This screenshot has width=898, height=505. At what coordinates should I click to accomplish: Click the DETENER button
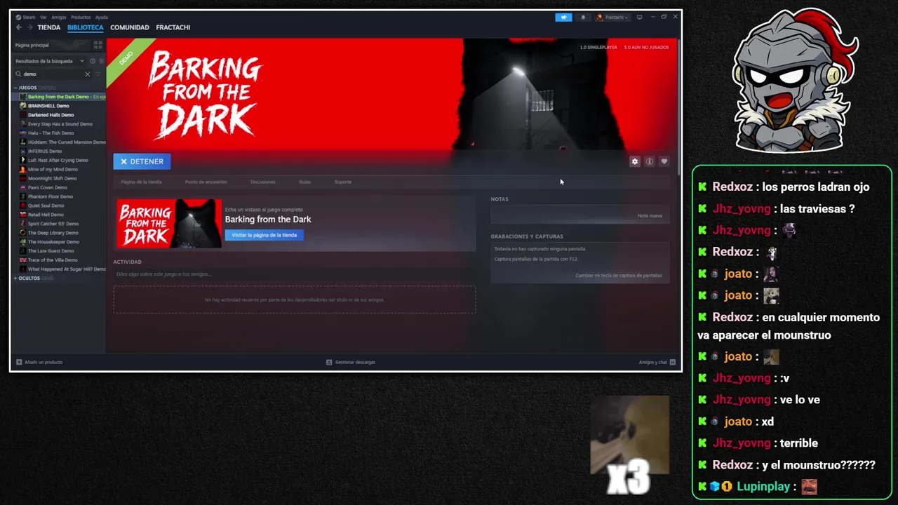point(142,161)
